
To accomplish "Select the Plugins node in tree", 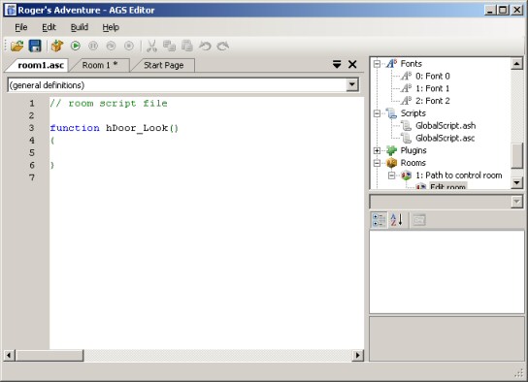I will [413, 150].
